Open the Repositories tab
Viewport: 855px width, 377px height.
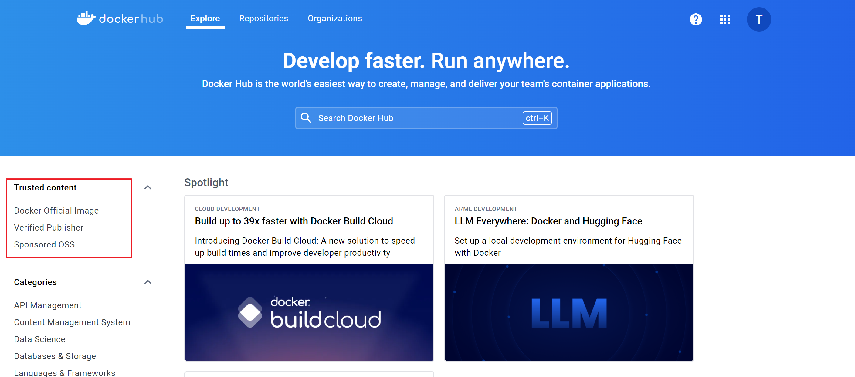pyautogui.click(x=263, y=19)
